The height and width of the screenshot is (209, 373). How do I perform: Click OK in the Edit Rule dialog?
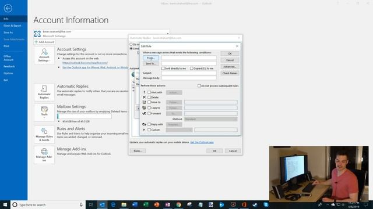pyautogui.click(x=230, y=53)
